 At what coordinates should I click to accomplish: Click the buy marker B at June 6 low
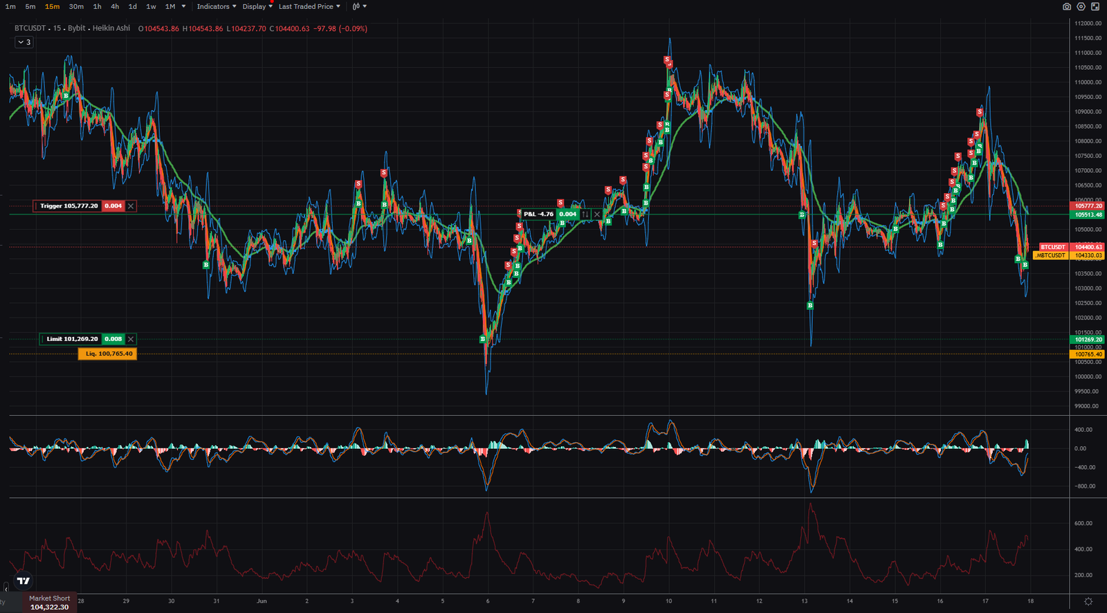pos(483,339)
